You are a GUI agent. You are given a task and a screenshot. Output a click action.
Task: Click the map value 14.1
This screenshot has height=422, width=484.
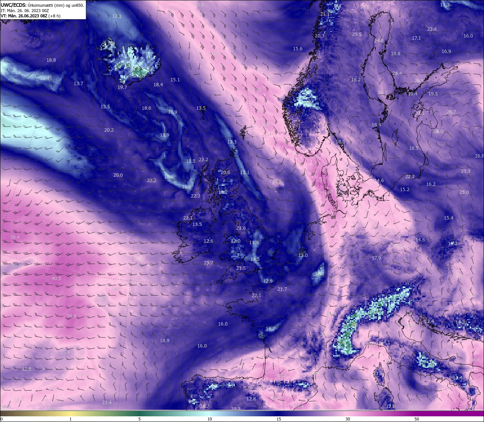tap(385, 342)
